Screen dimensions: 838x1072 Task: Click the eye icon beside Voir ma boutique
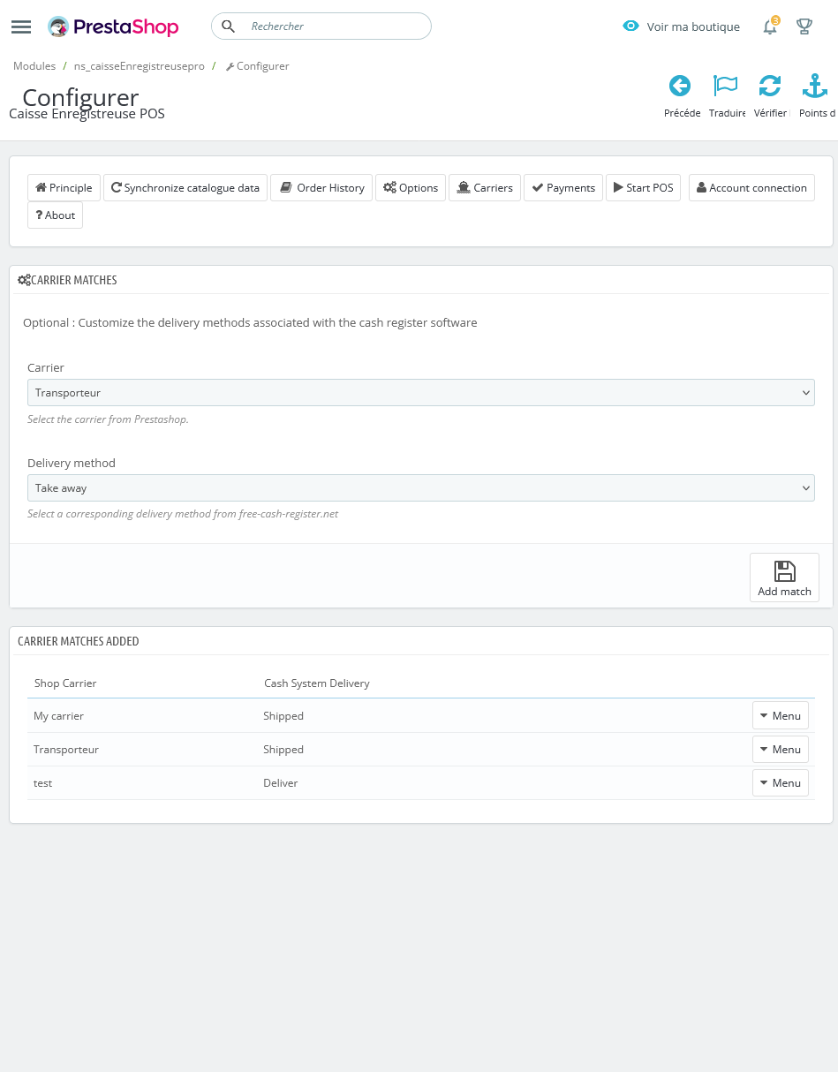pyautogui.click(x=630, y=26)
